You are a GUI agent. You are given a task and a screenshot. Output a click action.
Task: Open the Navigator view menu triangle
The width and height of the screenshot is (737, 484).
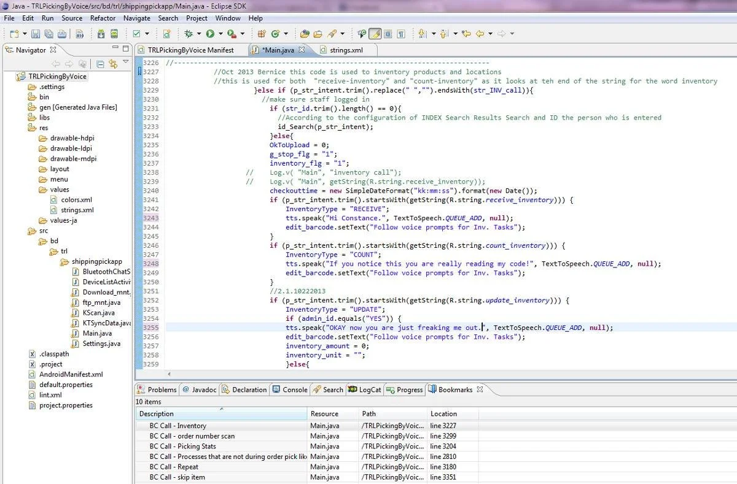[x=126, y=62]
